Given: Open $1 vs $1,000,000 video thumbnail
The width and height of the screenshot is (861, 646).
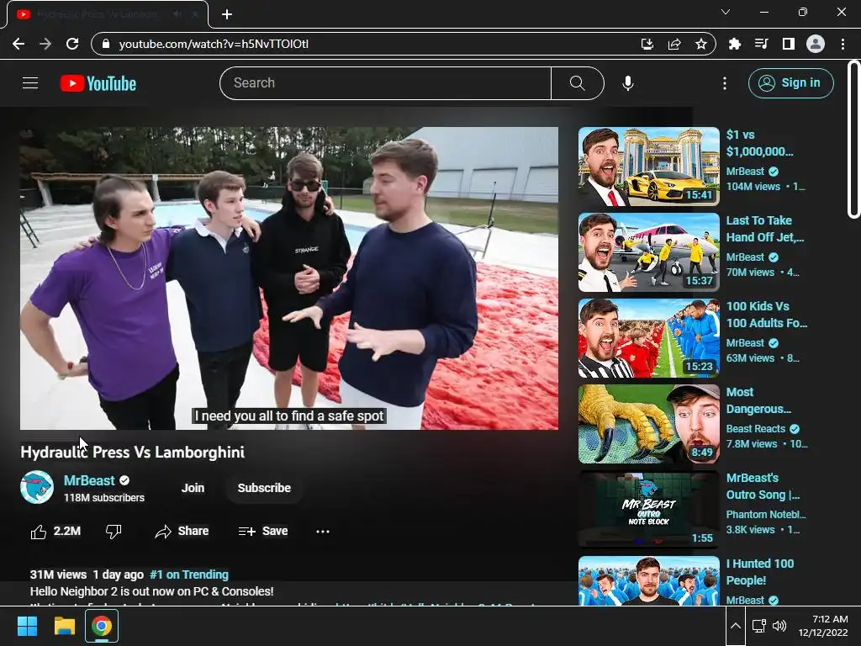Looking at the screenshot, I should click(x=648, y=167).
